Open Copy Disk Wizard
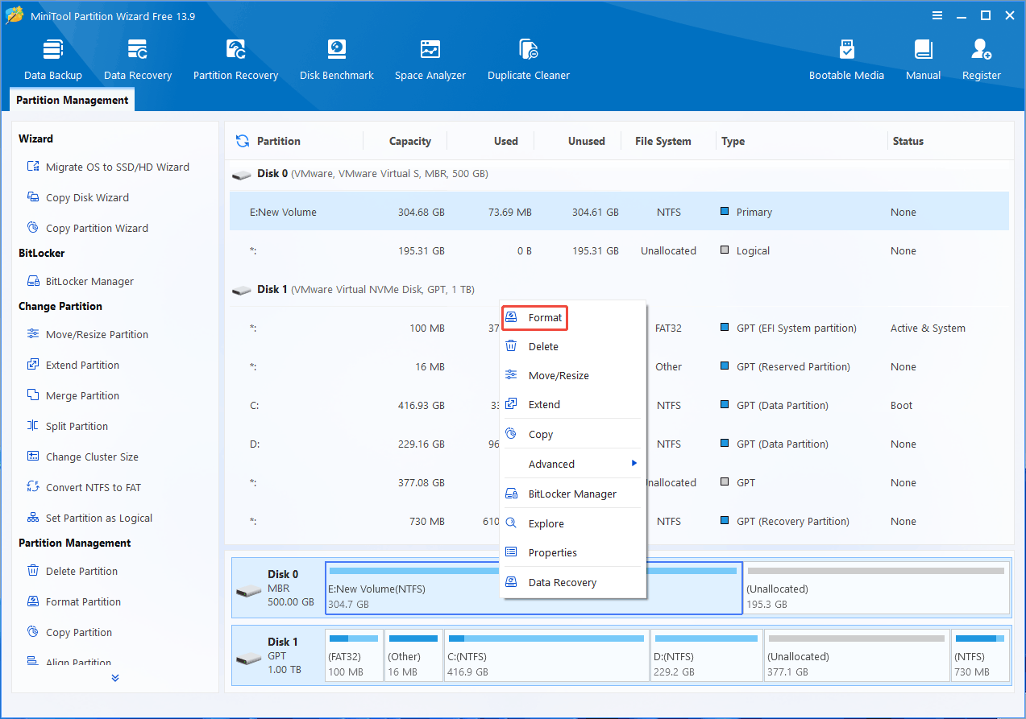Viewport: 1026px width, 719px height. pyautogui.click(x=78, y=197)
